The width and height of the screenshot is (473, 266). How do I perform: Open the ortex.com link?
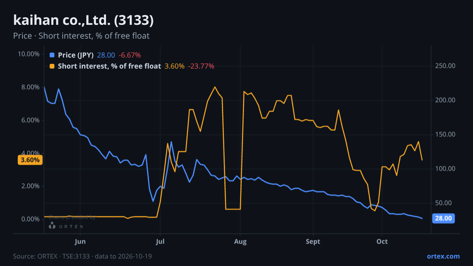(x=443, y=256)
